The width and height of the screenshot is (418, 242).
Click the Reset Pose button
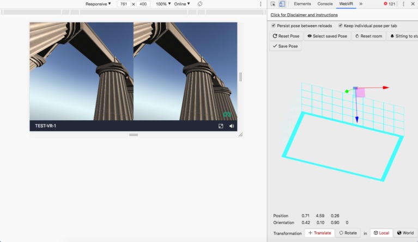pos(286,36)
